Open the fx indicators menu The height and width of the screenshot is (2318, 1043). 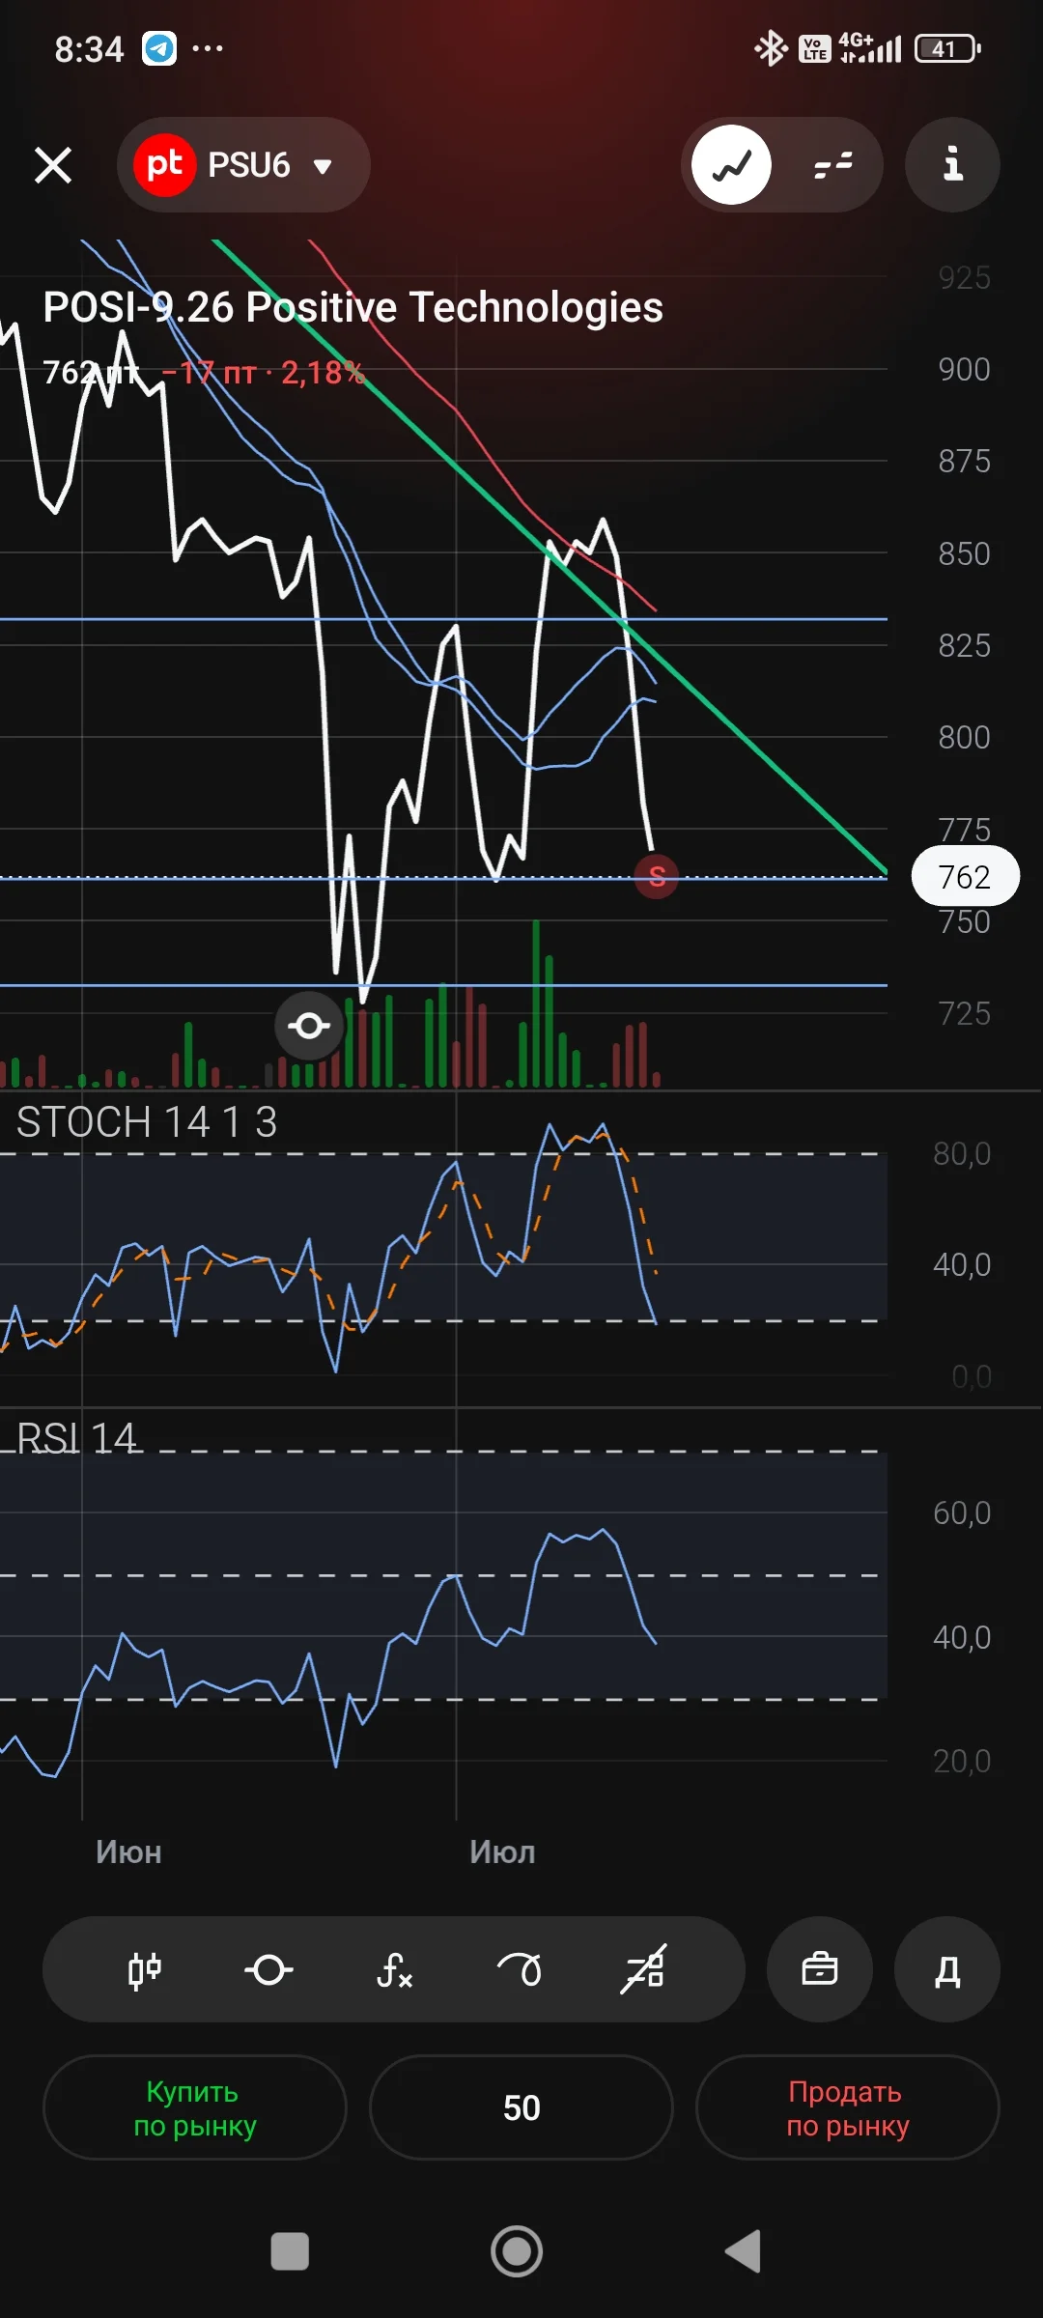click(x=394, y=1969)
